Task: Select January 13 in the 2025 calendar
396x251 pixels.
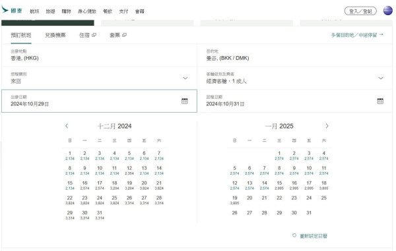Action: tap(249, 185)
